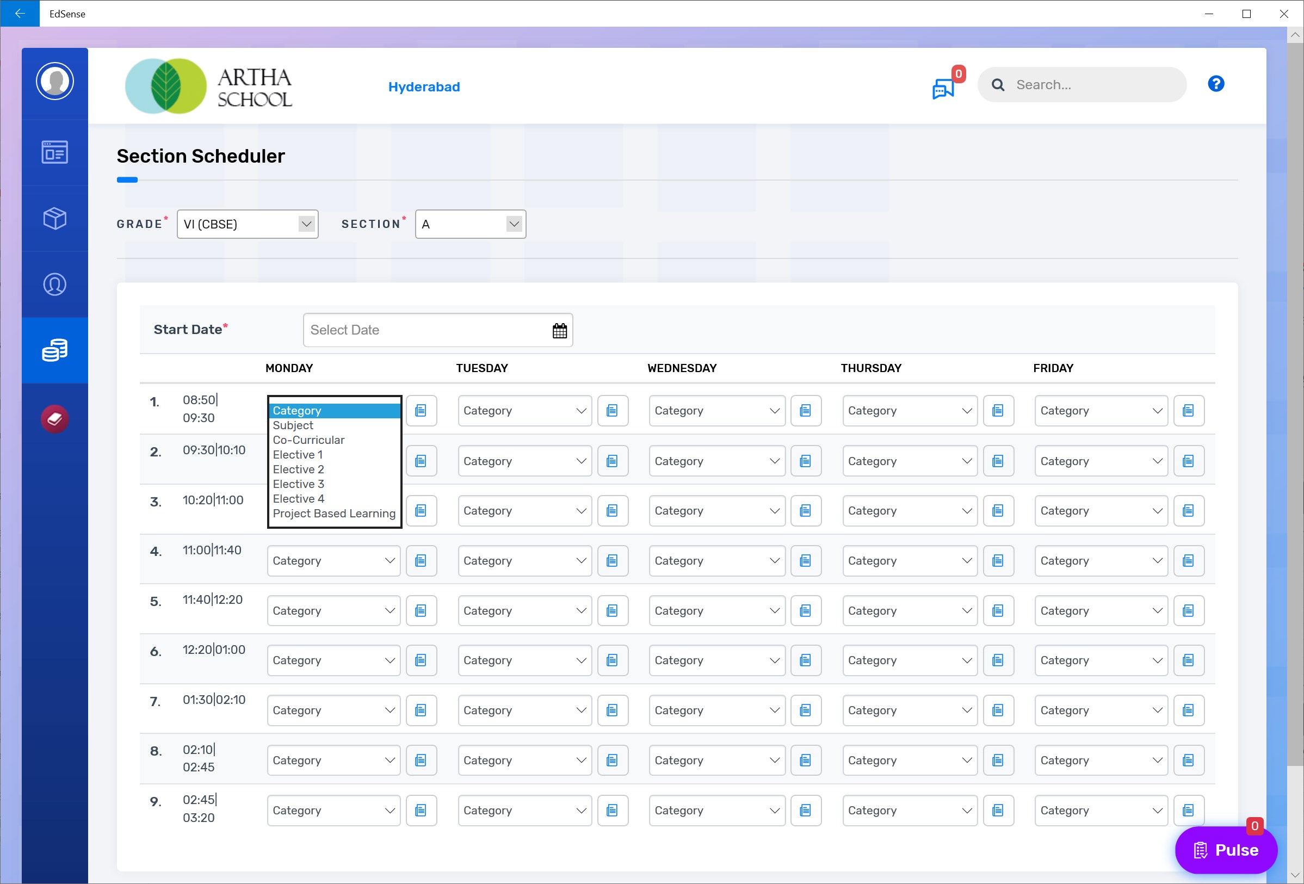Screen dimensions: 1304x884
Task: Expand the Section A dropdown
Action: coord(470,224)
